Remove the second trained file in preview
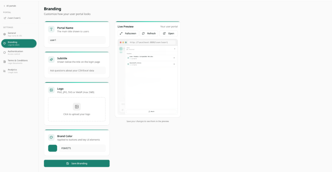Image resolution: width=332 pixels, height=172 pixels. 174,64
